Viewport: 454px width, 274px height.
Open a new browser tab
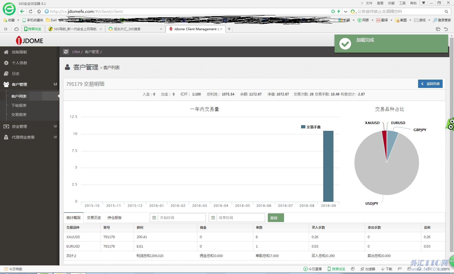[229, 29]
